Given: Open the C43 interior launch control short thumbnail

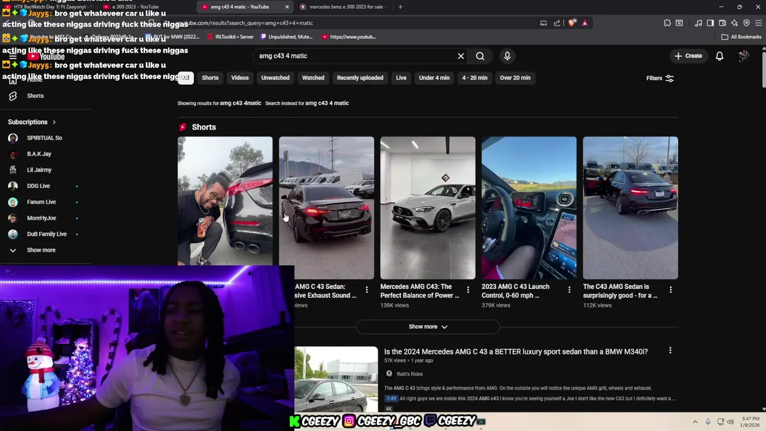Looking at the screenshot, I should 529,208.
